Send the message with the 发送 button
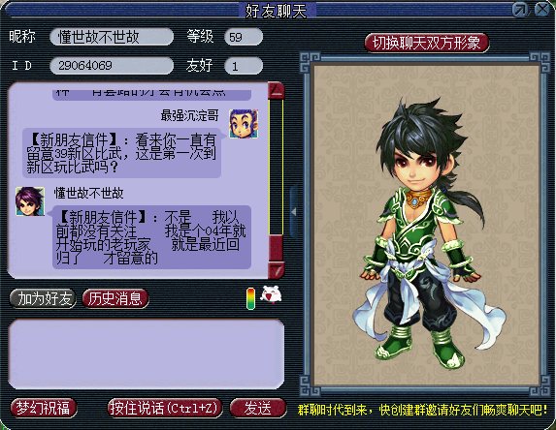Viewport: 556px width, 430px height. [258, 408]
